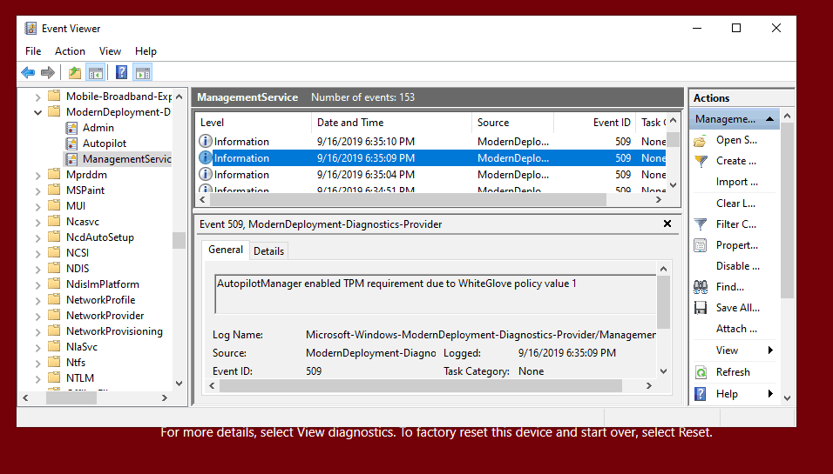
Task: Open Help via the toolbar question mark icon
Action: pyautogui.click(x=122, y=72)
